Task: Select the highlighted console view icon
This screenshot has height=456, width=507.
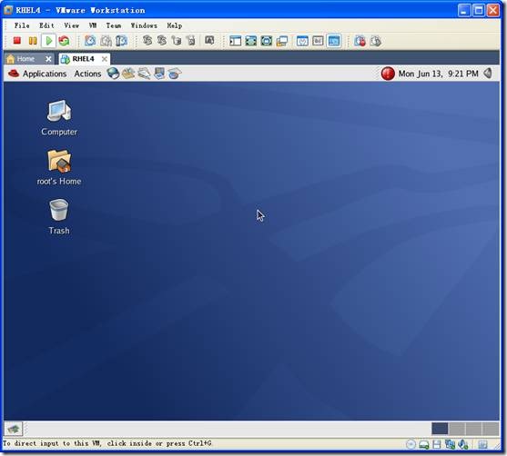Action: (x=334, y=41)
